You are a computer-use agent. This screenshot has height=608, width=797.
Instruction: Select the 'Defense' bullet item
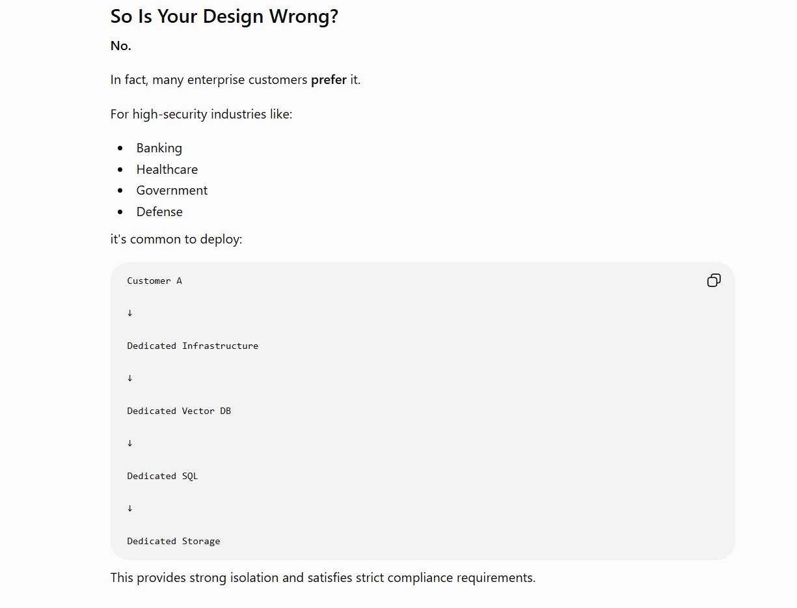point(159,212)
